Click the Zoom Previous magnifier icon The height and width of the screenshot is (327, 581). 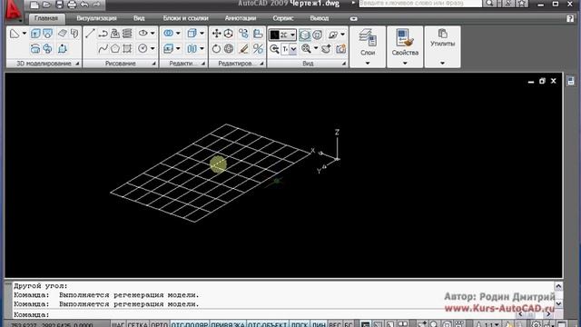(274, 49)
